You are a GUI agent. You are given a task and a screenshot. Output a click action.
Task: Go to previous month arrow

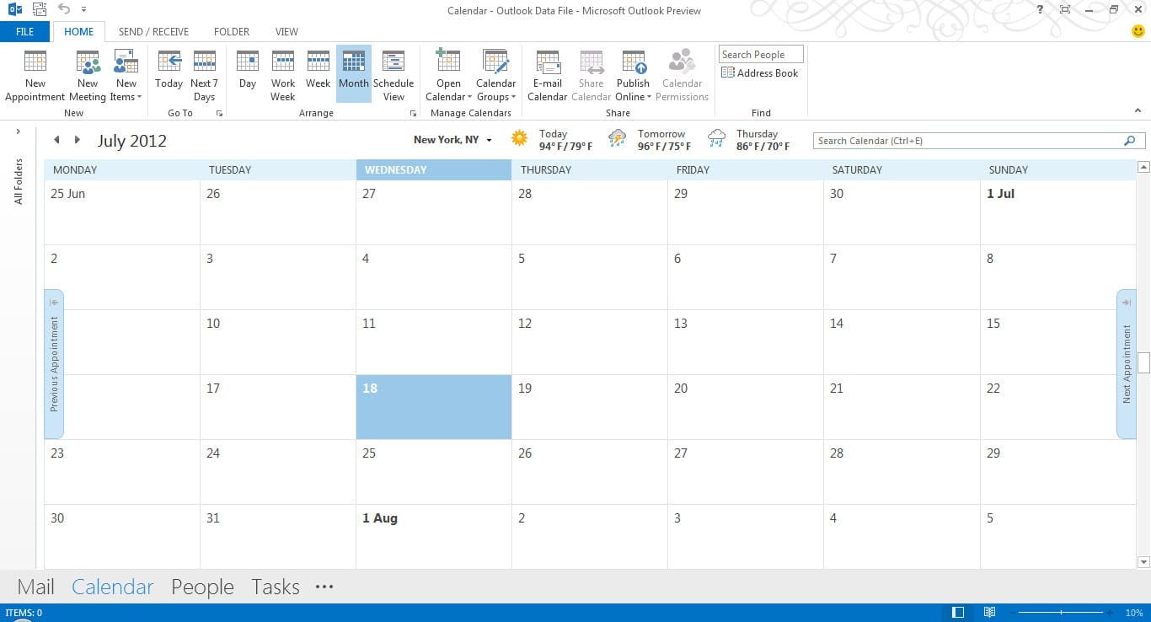[56, 141]
